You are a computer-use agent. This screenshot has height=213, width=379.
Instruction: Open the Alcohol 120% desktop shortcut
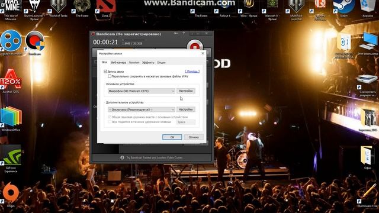[11, 81]
